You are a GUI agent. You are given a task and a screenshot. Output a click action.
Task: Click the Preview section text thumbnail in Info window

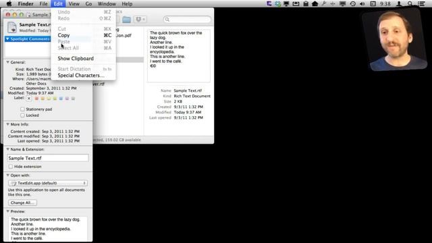[49, 229]
